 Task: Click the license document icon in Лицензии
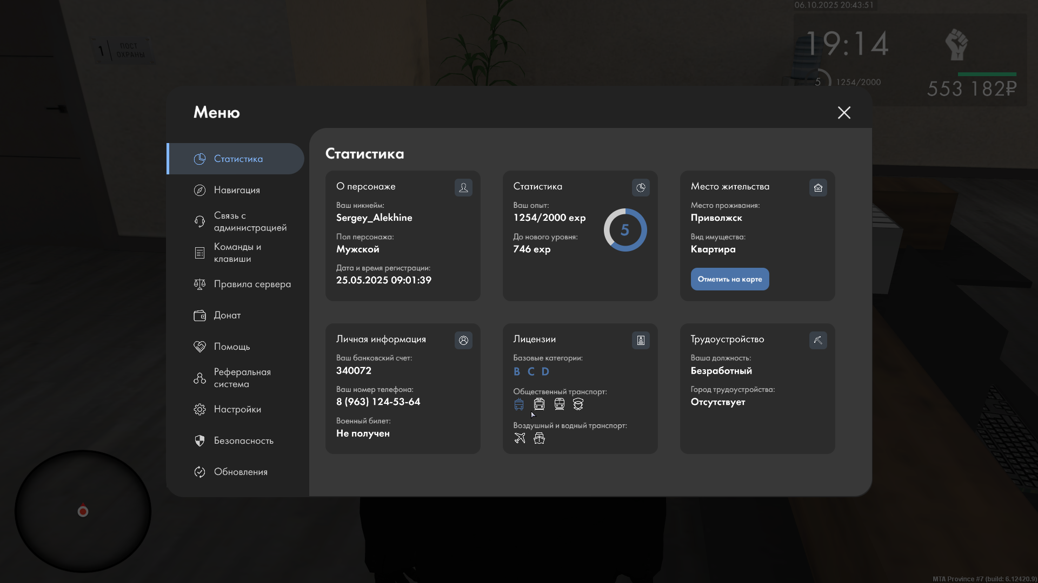(641, 341)
